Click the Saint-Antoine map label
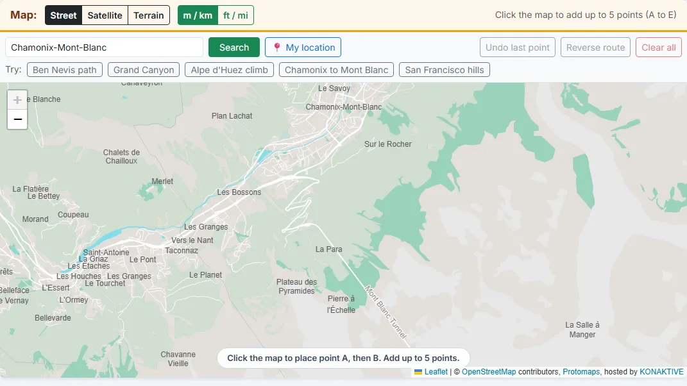 pos(106,253)
